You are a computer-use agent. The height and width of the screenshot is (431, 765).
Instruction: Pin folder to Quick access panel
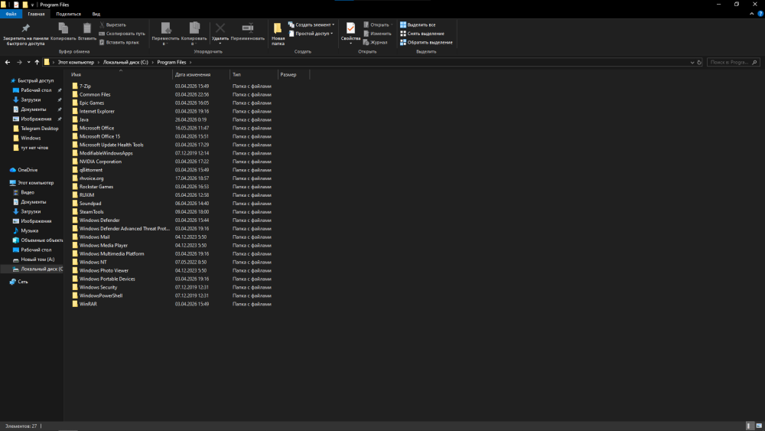25,34
